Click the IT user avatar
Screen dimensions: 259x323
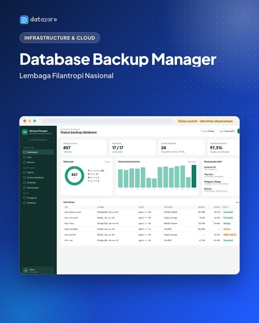pos(26,271)
